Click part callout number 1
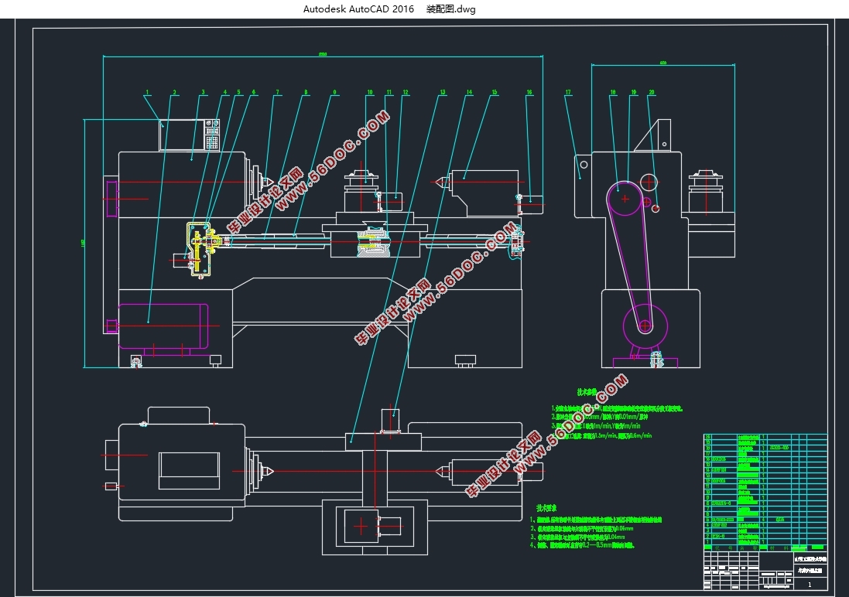This screenshot has height=597, width=849. (x=145, y=92)
